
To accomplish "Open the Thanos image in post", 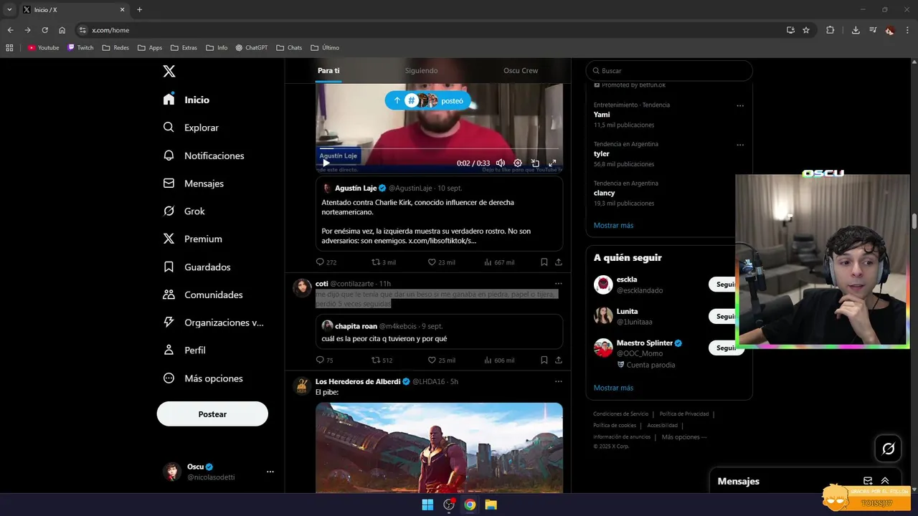I will (439, 447).
